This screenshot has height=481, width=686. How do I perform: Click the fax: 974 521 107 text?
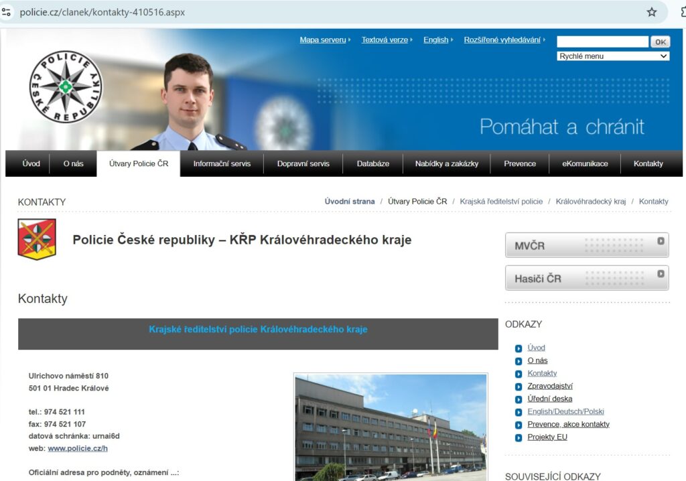tap(57, 424)
